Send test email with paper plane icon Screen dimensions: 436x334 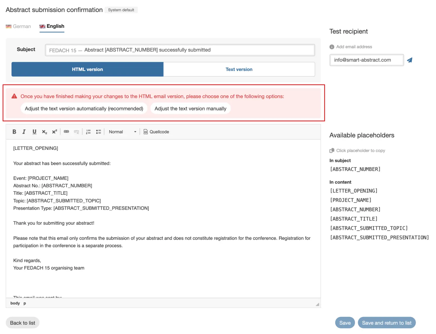(410, 60)
